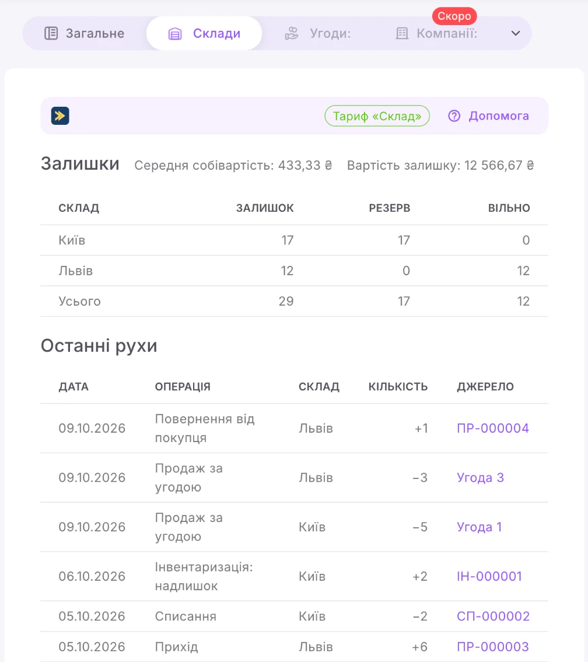
Task: Open source link ПР-000003
Action: (492, 646)
